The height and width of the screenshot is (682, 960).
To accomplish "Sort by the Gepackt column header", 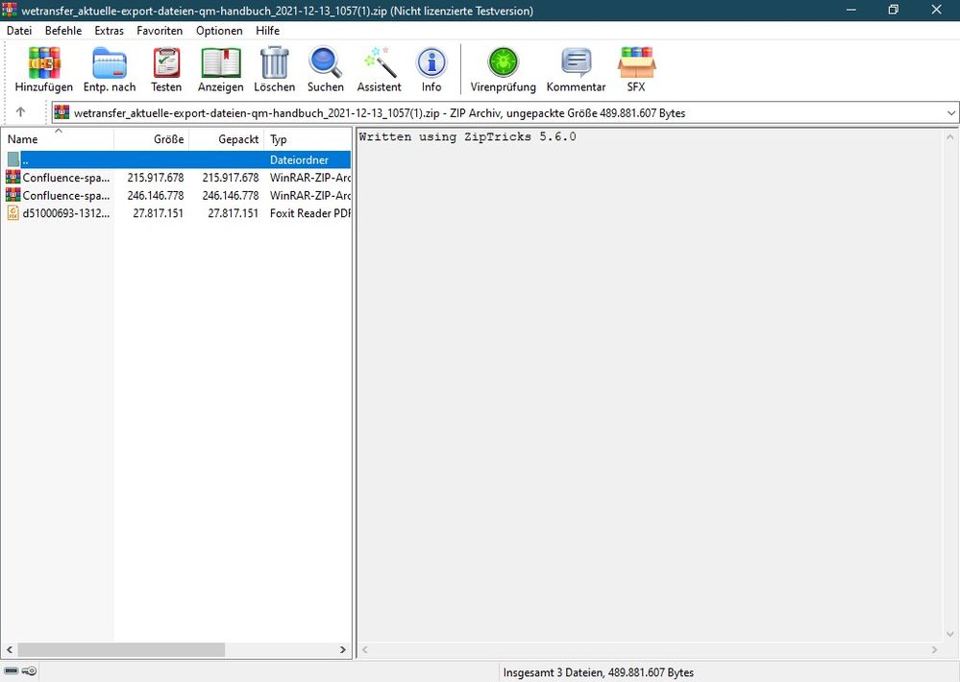I will click(227, 139).
